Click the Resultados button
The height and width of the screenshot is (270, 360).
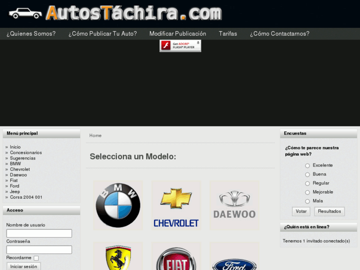[x=329, y=212]
